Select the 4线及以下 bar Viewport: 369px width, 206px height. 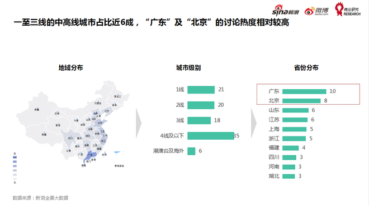pyautogui.click(x=211, y=136)
